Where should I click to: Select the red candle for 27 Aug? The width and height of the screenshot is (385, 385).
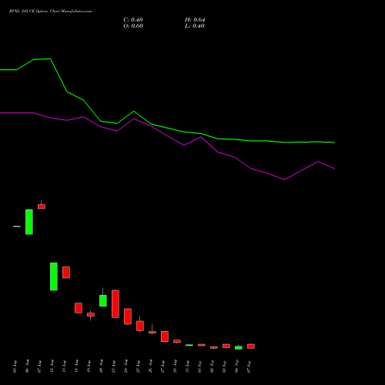point(165,336)
